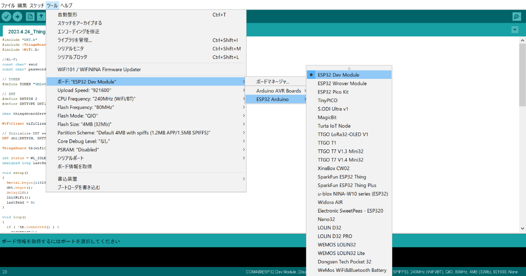Open the 編集 menu
The width and height of the screenshot is (526, 276).
(x=22, y=5)
